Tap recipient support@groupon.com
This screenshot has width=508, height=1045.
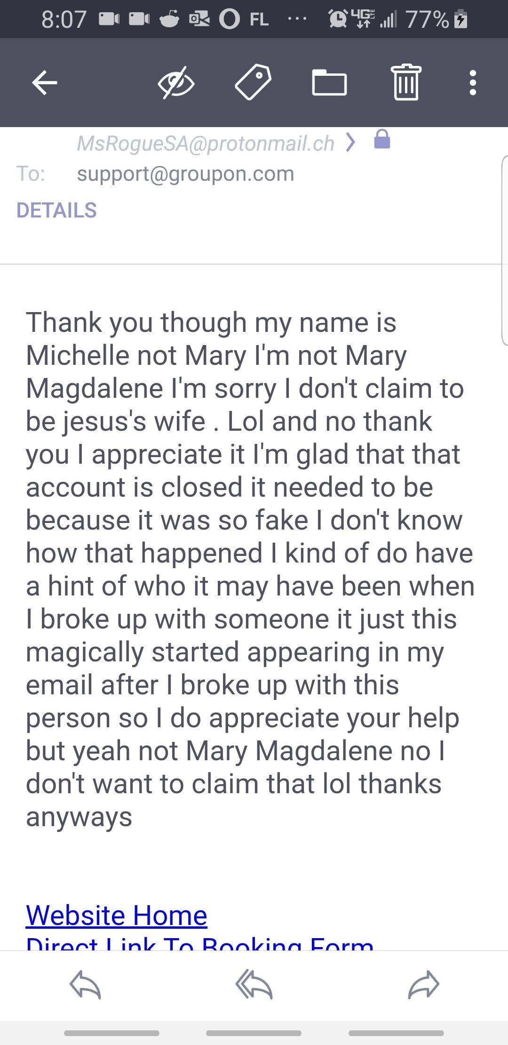185,174
